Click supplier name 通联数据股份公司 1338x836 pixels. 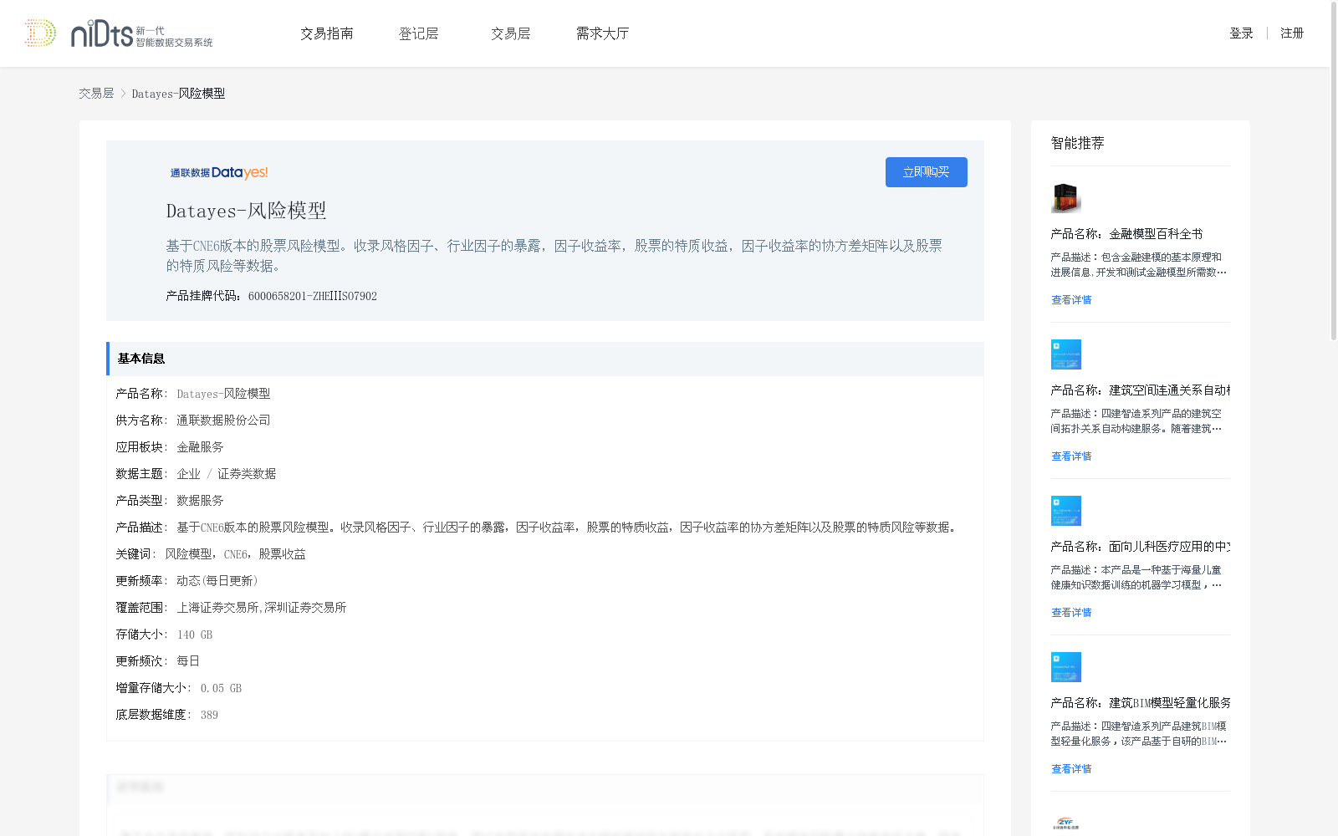tap(223, 421)
